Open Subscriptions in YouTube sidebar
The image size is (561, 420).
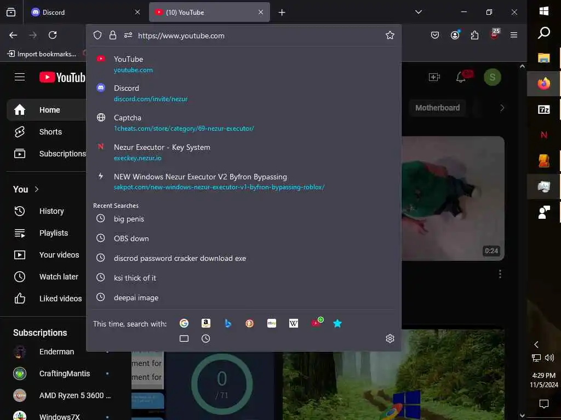coord(47,154)
